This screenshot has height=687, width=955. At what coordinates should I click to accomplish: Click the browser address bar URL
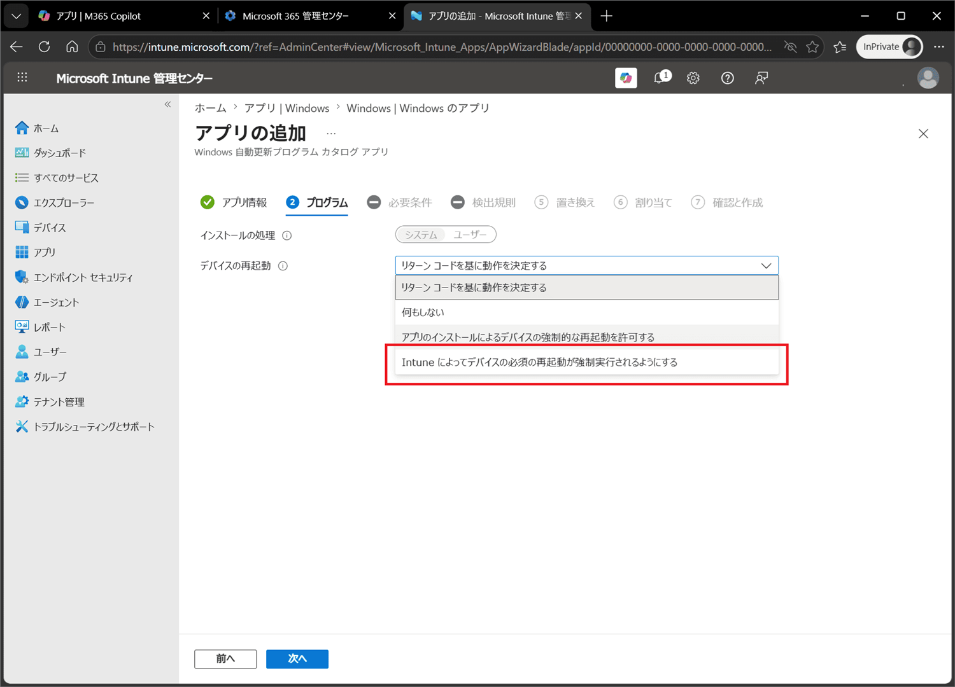tap(442, 46)
